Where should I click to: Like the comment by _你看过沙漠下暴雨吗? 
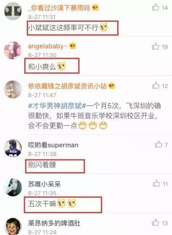[x=156, y=7]
